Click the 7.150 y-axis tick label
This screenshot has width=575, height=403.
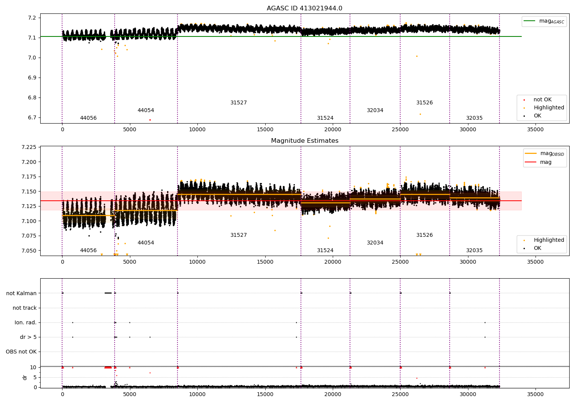[x=29, y=192]
